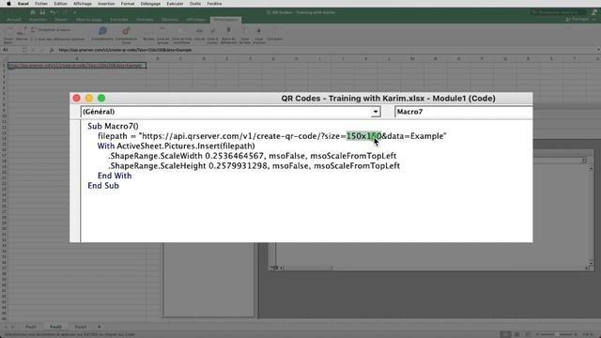Click Enregistrer une macro button
The image size is (601, 338).
(52, 29)
